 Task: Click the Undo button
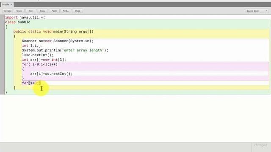pos(19,11)
